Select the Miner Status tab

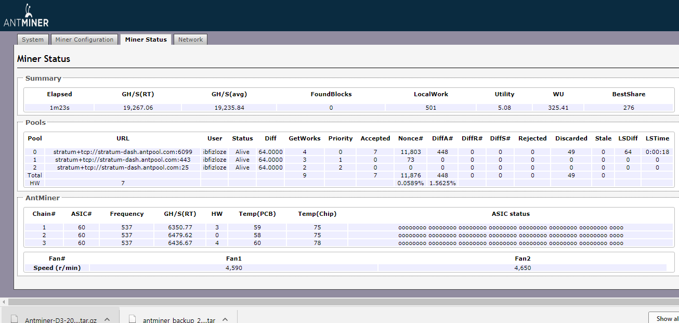[146, 40]
